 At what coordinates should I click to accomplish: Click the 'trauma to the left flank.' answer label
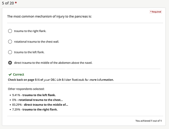pyautogui.click(x=29, y=52)
